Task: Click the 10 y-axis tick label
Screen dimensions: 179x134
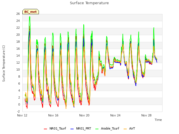Action: (x=18, y=70)
